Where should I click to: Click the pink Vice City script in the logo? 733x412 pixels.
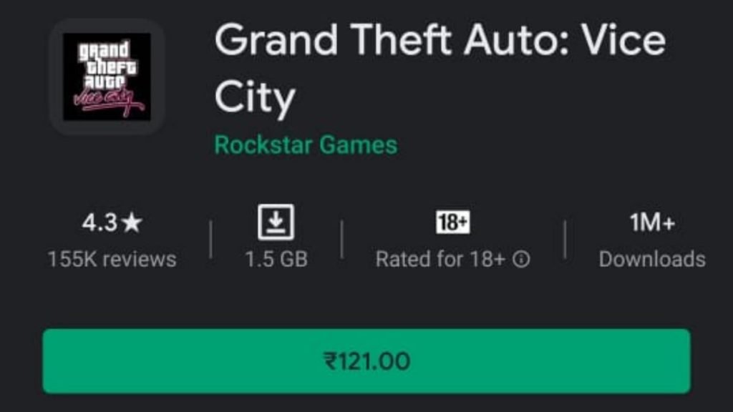(109, 100)
